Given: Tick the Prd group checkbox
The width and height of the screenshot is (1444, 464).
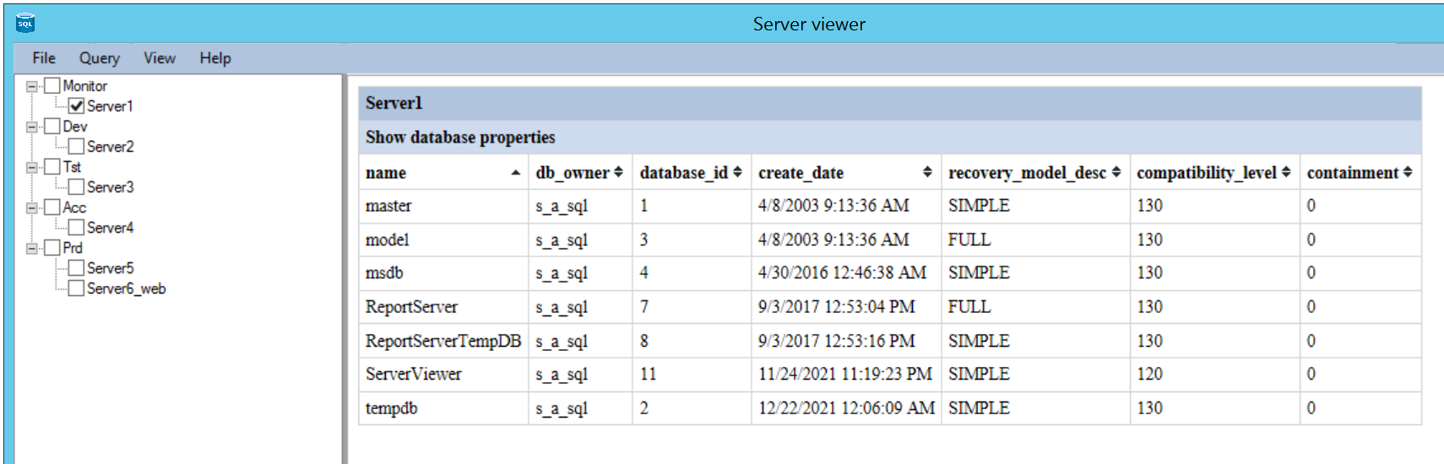Looking at the screenshot, I should click(x=52, y=248).
